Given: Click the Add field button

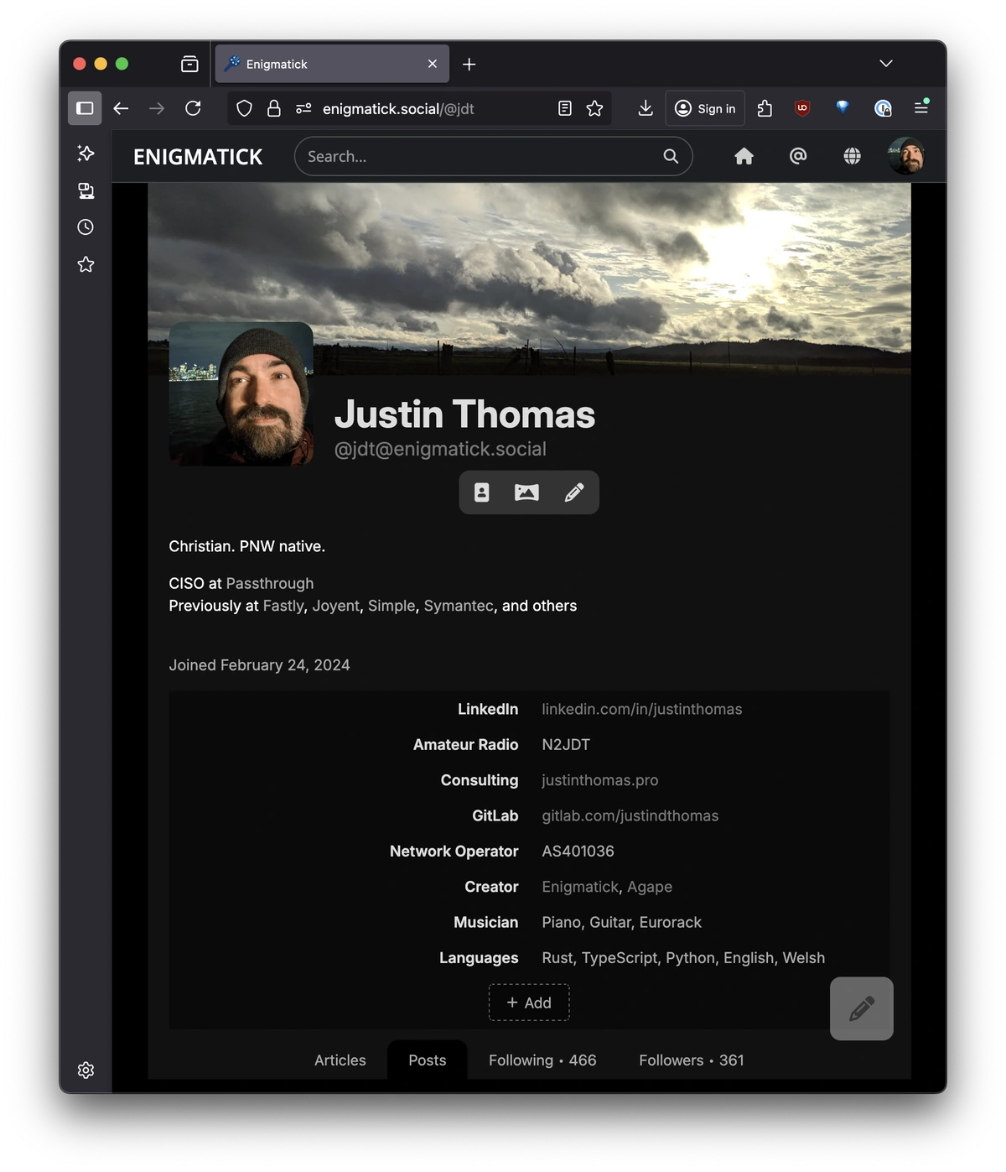Looking at the screenshot, I should tap(529, 1003).
